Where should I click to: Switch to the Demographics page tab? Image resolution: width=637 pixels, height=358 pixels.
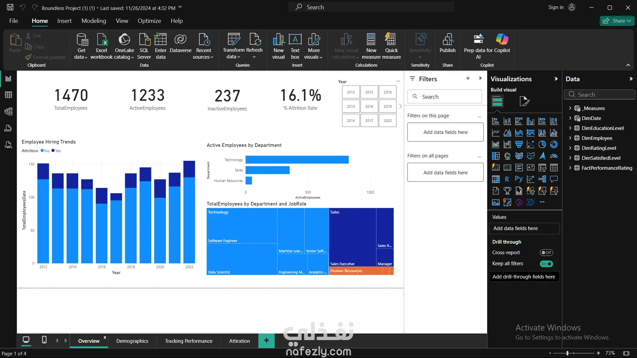[x=132, y=341]
